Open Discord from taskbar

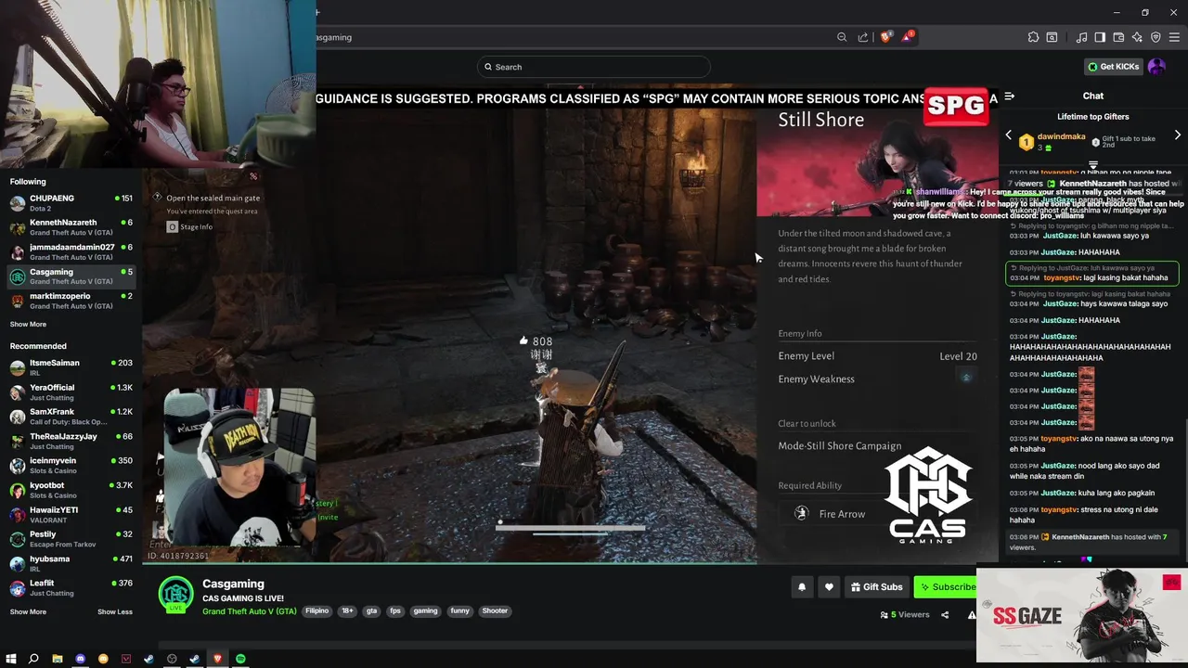80,659
